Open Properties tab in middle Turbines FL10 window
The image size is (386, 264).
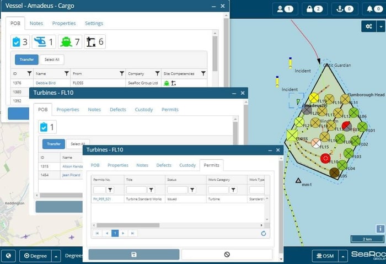click(x=68, y=110)
